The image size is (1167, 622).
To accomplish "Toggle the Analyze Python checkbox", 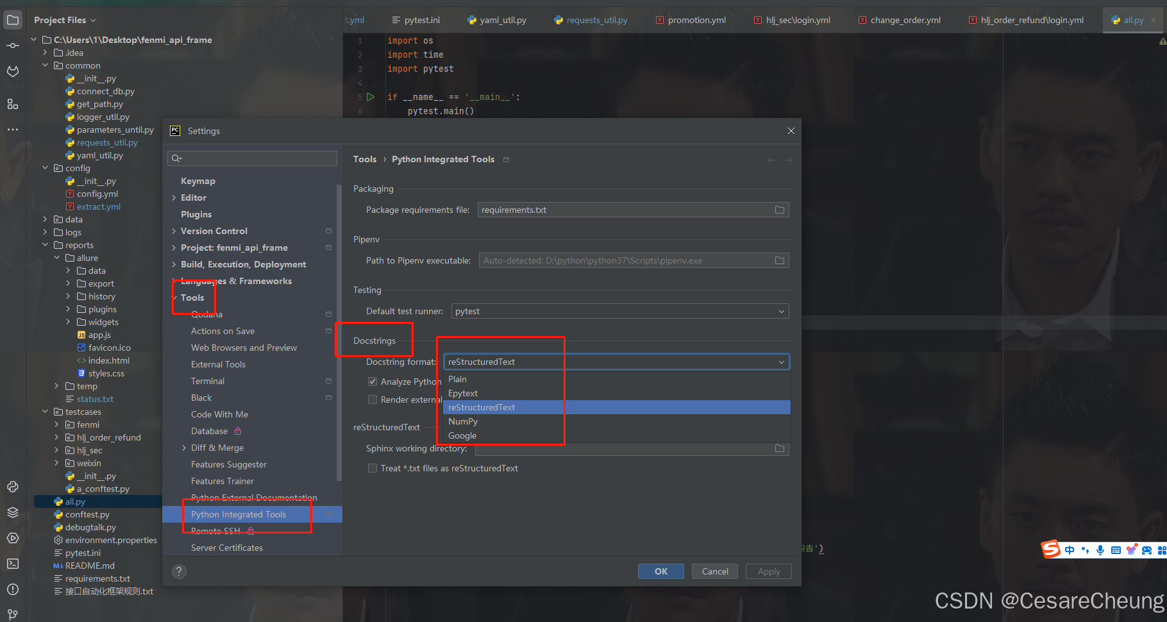I will coord(373,382).
